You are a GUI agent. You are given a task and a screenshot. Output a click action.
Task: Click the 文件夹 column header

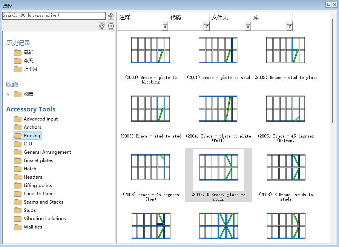pyautogui.click(x=220, y=17)
